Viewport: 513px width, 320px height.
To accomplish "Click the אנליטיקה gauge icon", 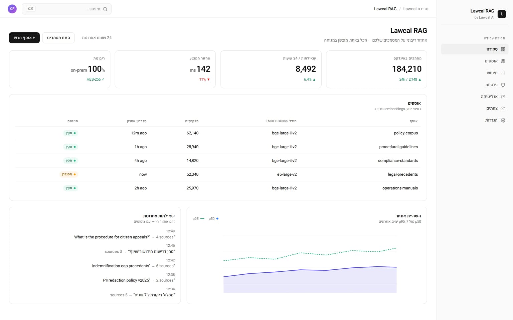I will 503,97.
